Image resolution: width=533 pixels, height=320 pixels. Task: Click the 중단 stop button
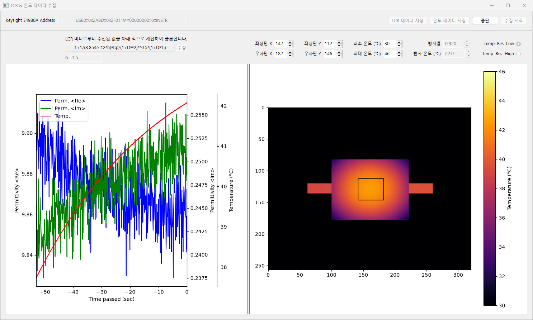[485, 20]
